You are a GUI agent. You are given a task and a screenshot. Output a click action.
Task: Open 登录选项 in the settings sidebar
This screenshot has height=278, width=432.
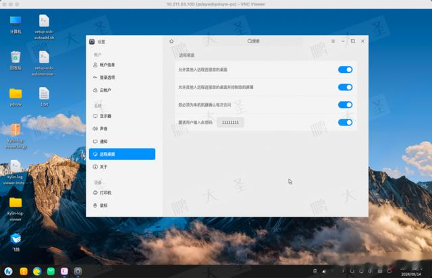122,78
